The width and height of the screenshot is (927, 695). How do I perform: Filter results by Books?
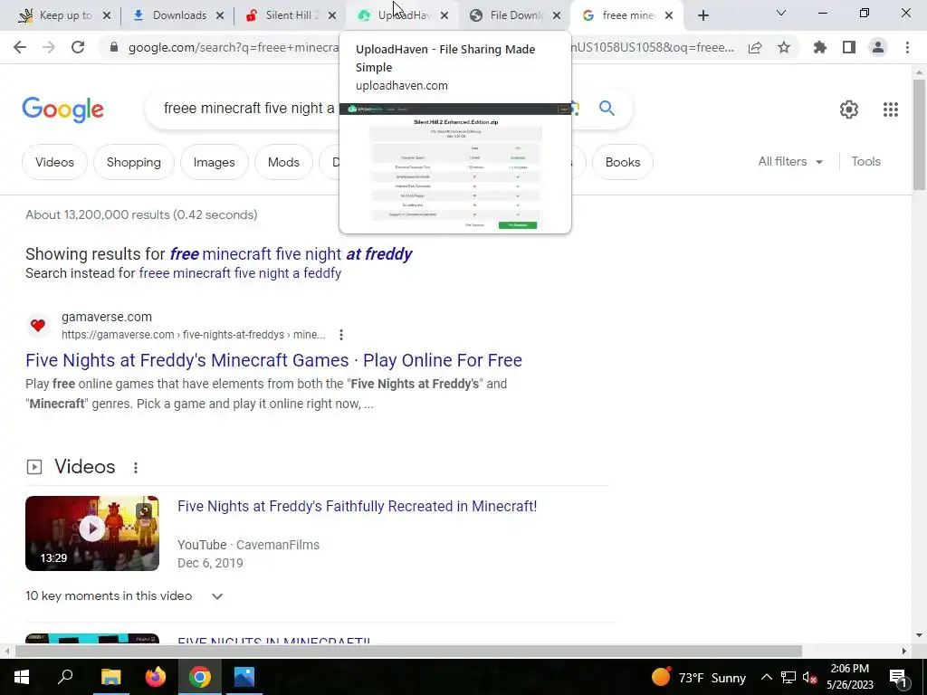(623, 162)
